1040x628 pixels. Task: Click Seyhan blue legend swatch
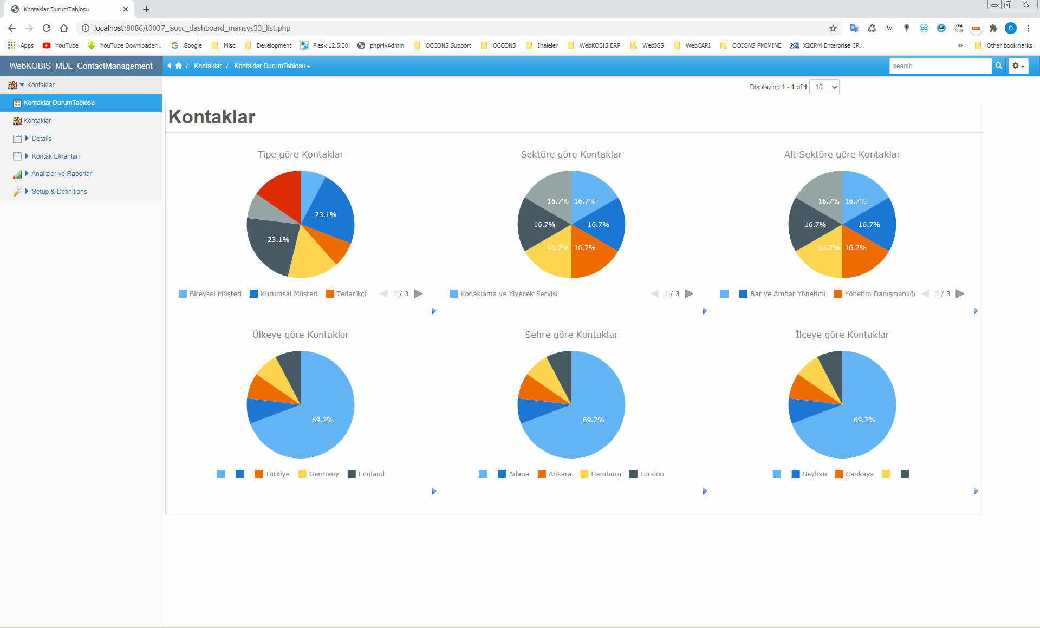[796, 474]
